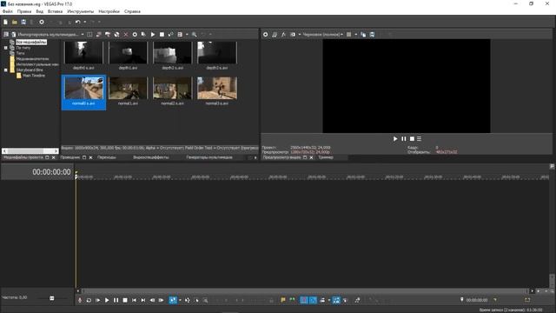Screen dimensions: 556x313
Task: Open the Инструменты menu
Action: pyautogui.click(x=81, y=11)
